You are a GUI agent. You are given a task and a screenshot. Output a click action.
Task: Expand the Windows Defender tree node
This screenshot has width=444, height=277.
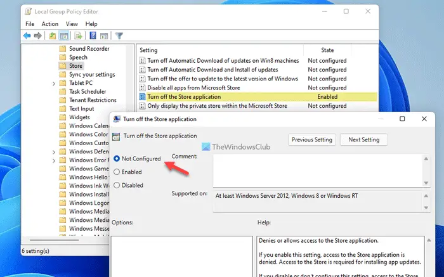[x=54, y=152]
